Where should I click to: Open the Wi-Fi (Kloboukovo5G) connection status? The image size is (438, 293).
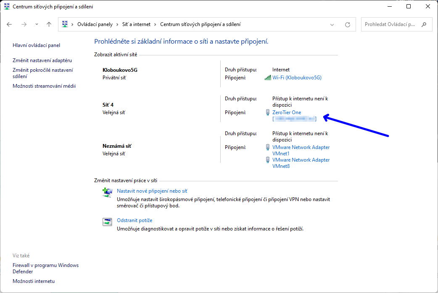[297, 78]
